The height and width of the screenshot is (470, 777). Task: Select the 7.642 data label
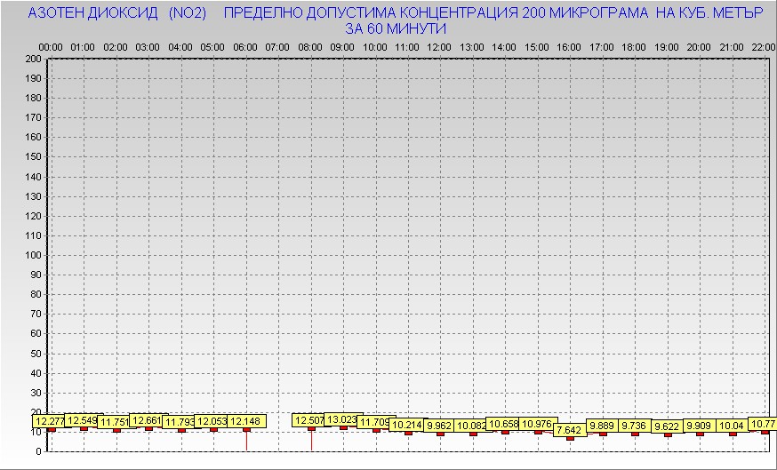pos(569,430)
